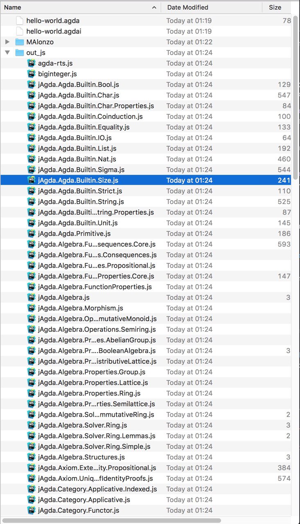Click the jAgda.Agda.Builtin.Sigma.js icon
This screenshot has height=524, width=300.
[31, 169]
